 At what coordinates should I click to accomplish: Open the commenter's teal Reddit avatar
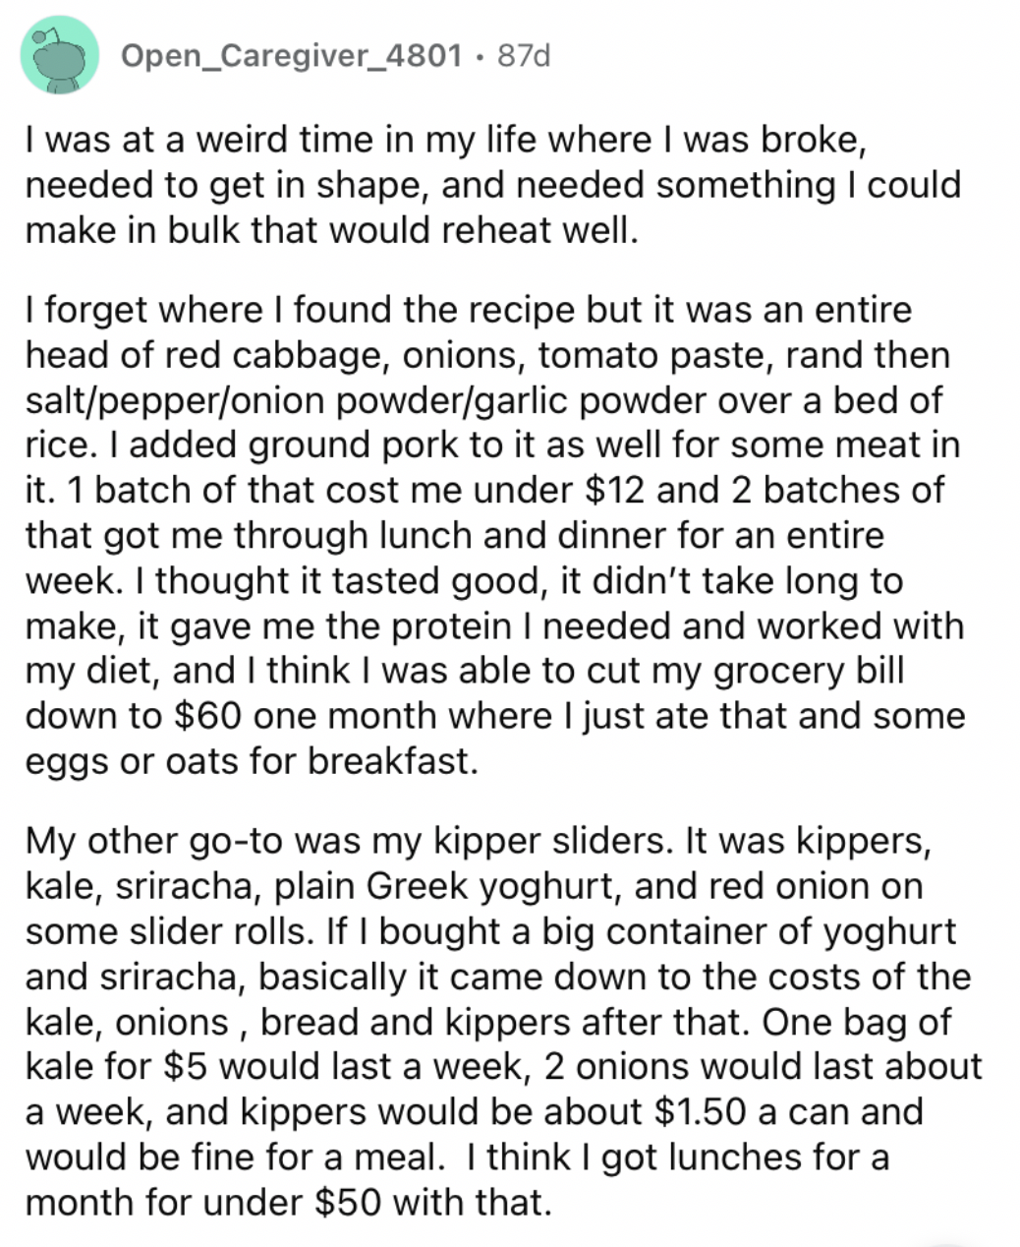[x=59, y=55]
